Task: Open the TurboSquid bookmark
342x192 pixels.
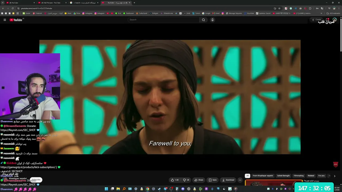Action: [142, 13]
